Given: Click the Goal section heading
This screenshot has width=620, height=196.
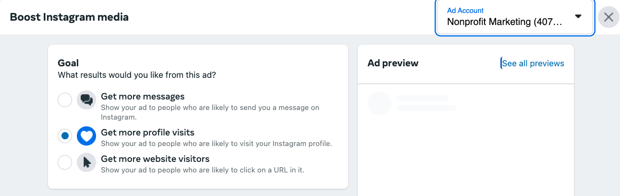Looking at the screenshot, I should tap(68, 63).
